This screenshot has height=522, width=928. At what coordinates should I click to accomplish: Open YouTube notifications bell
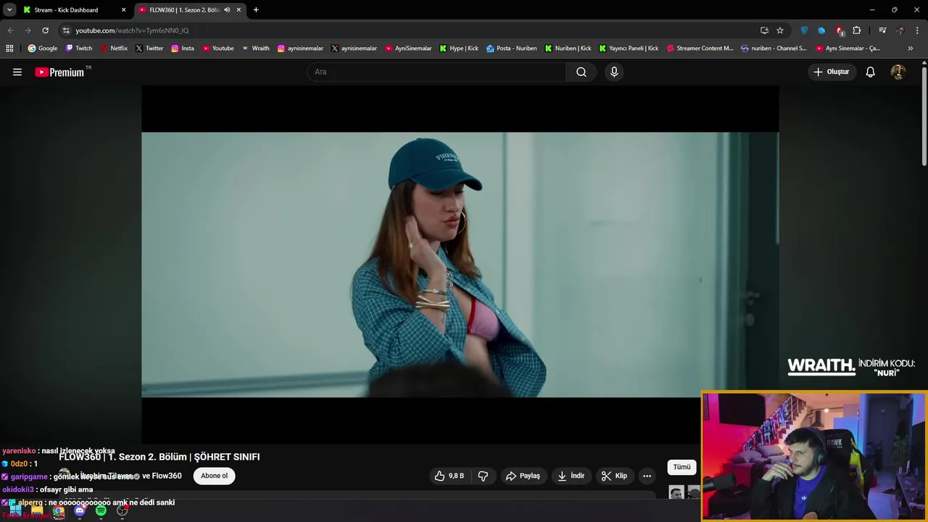(871, 72)
